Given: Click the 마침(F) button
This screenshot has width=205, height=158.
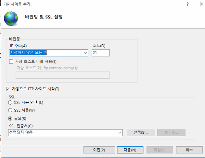Looking at the screenshot, I should pyautogui.click(x=160, y=150).
